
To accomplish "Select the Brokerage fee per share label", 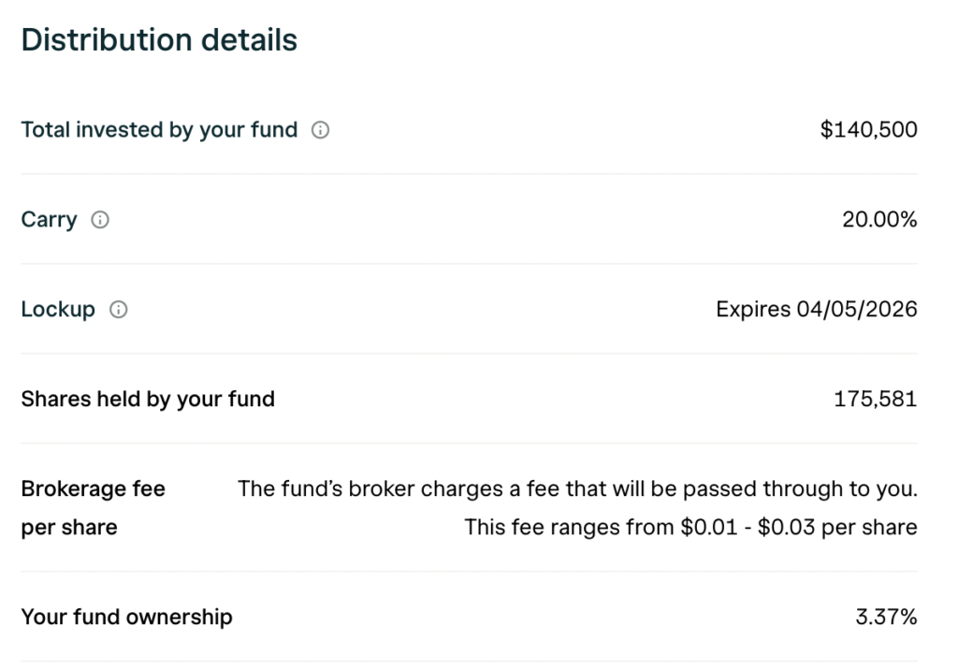I will click(93, 507).
